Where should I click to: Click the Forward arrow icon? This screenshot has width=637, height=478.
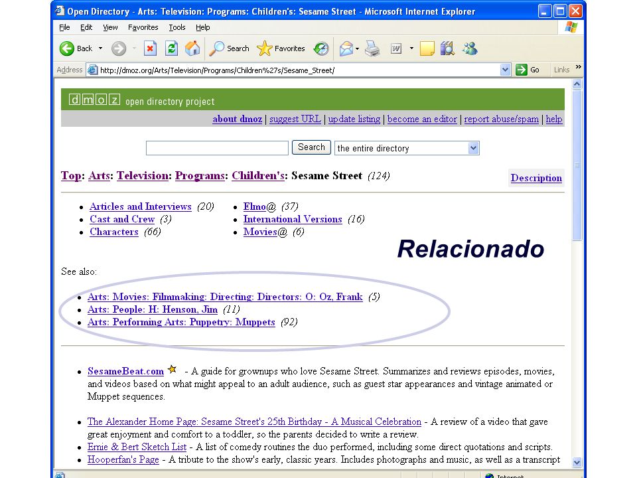[119, 48]
